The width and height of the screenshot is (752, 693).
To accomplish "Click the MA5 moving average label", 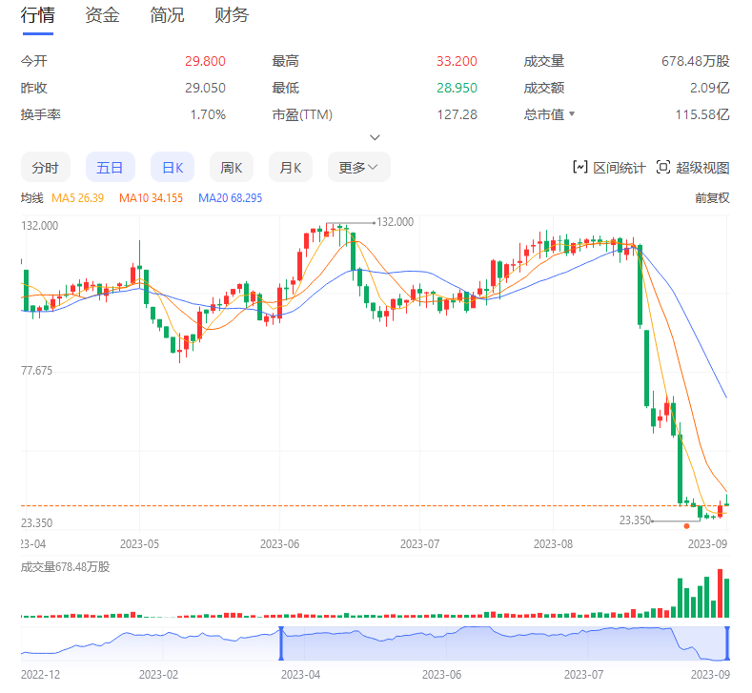I will tap(77, 198).
